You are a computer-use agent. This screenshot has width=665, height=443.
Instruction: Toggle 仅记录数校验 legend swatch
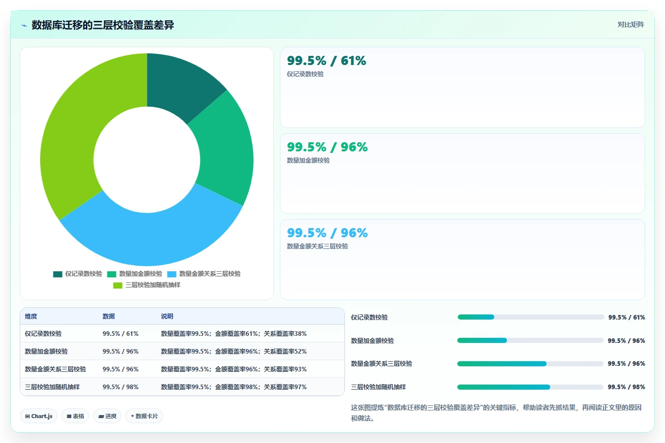click(57, 274)
